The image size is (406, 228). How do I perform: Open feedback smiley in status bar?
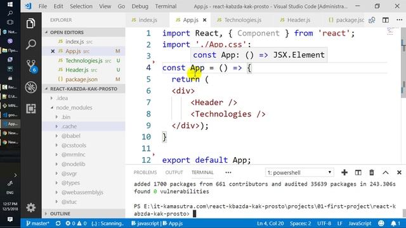pos(381,223)
